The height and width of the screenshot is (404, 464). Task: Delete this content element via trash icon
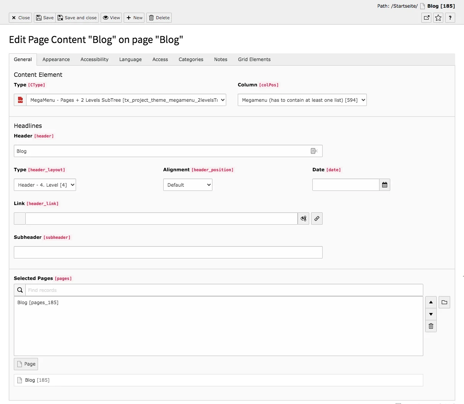(x=159, y=18)
